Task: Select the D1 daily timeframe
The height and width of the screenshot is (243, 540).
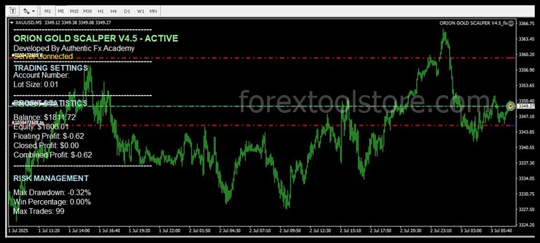Action: click(127, 11)
